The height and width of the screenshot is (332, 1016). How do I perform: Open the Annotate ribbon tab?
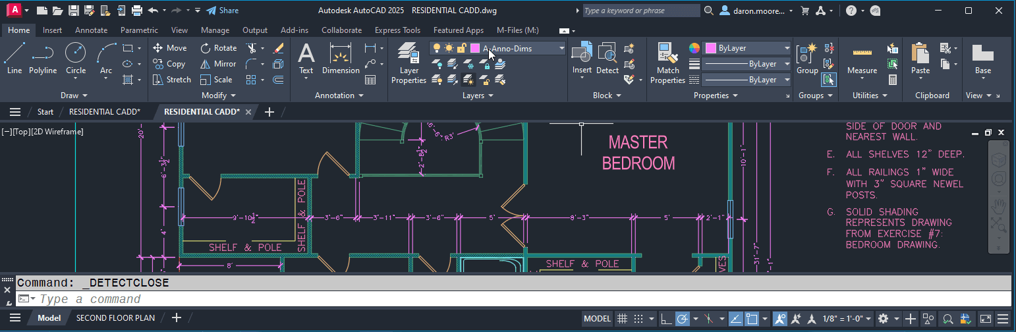[x=91, y=30]
